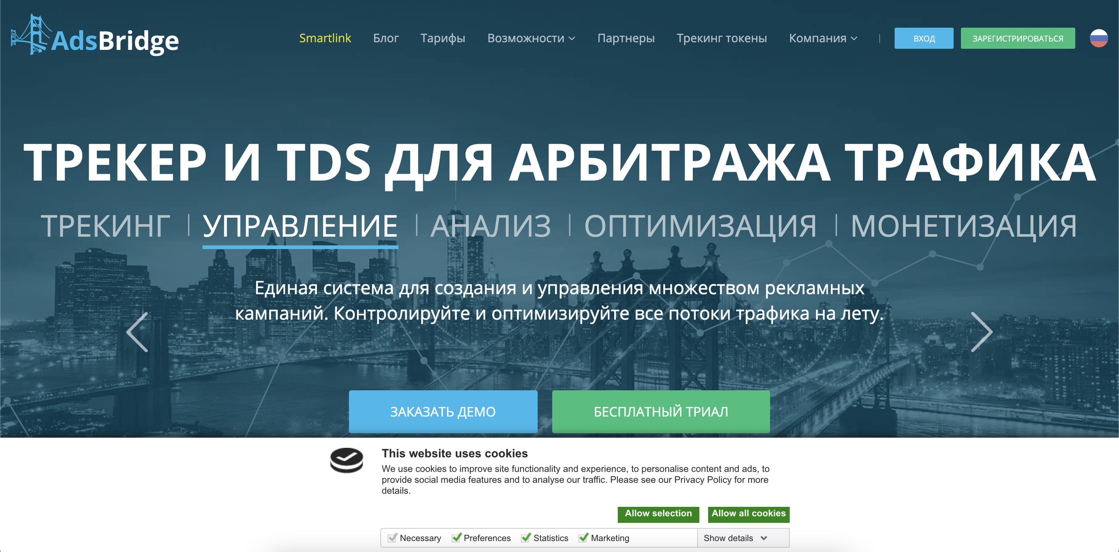Open the Компания dropdown menu
The image size is (1119, 552).
[823, 38]
